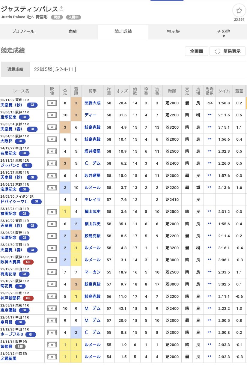
Task: Open the 掲示板 tab
Action: [174, 31]
